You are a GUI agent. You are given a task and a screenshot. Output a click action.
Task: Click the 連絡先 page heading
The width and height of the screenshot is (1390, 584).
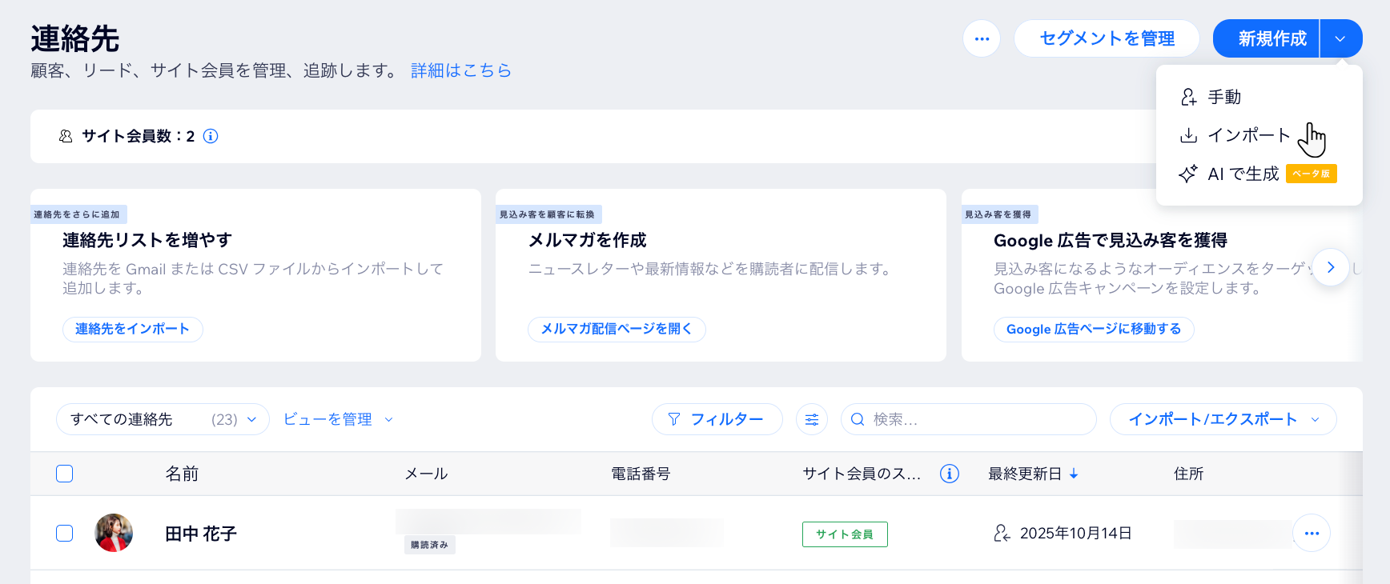point(75,38)
